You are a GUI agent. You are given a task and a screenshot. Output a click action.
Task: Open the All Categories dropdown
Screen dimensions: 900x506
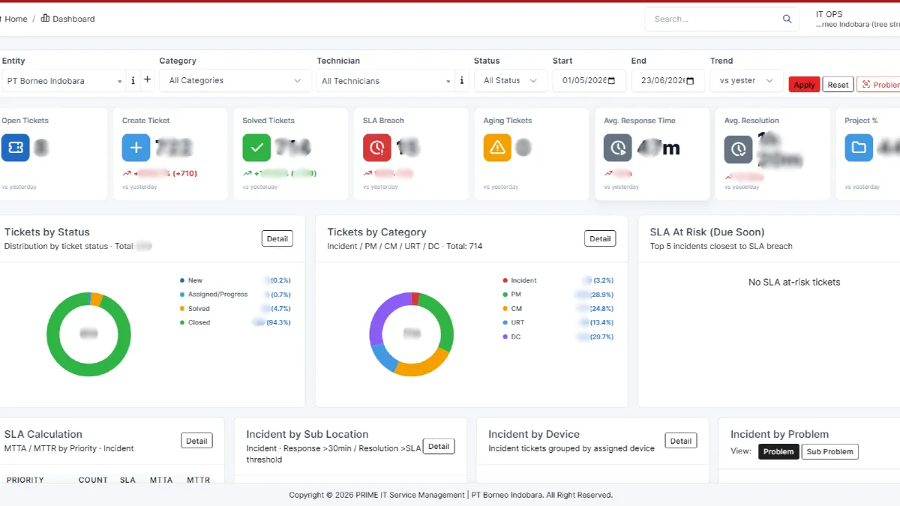coord(235,81)
